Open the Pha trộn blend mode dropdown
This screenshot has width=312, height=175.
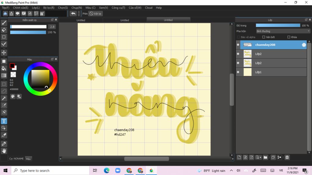coord(283,31)
